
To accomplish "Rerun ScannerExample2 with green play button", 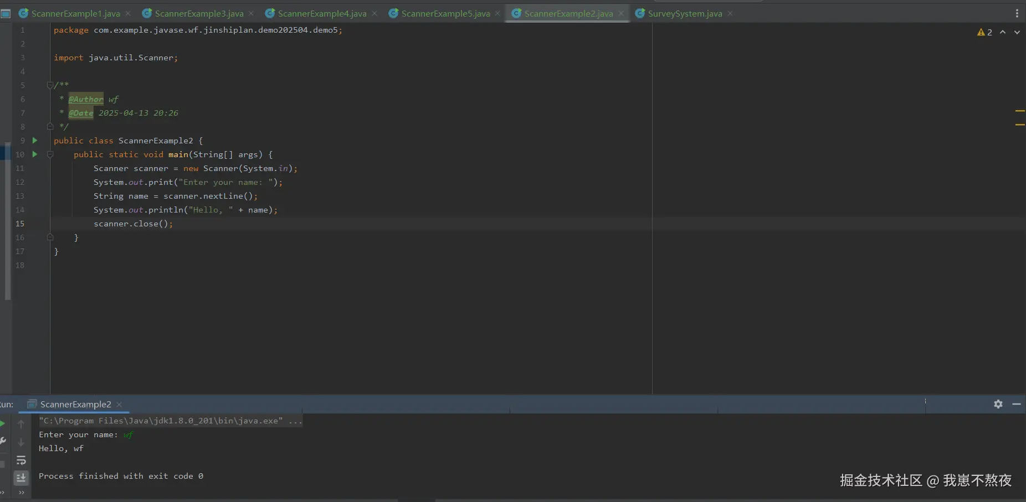I will tap(3, 423).
